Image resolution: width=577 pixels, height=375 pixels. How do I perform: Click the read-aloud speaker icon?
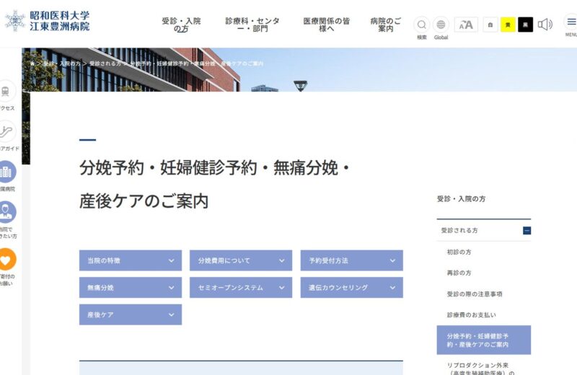[545, 25]
